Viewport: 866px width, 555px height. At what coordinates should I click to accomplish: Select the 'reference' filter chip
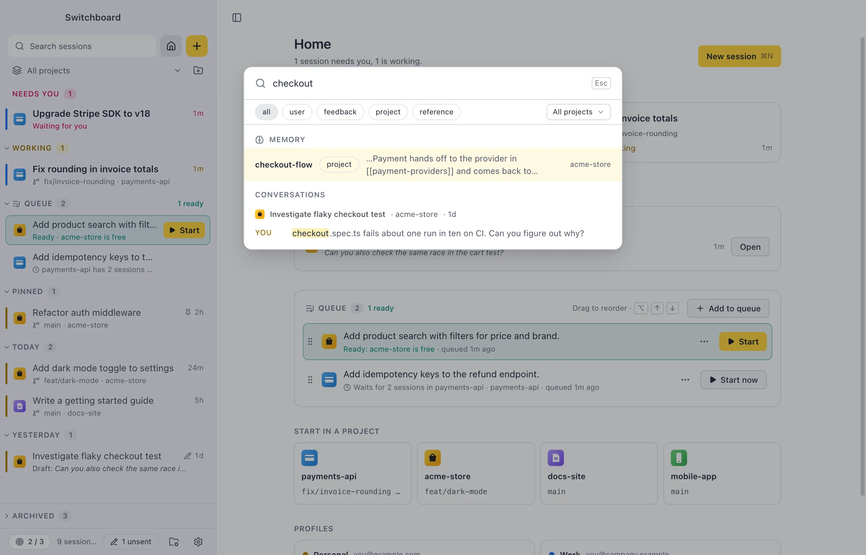click(x=436, y=112)
